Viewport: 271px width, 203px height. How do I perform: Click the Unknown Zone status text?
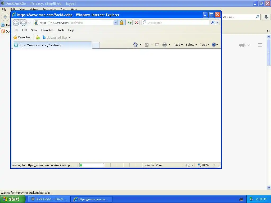[153, 165]
